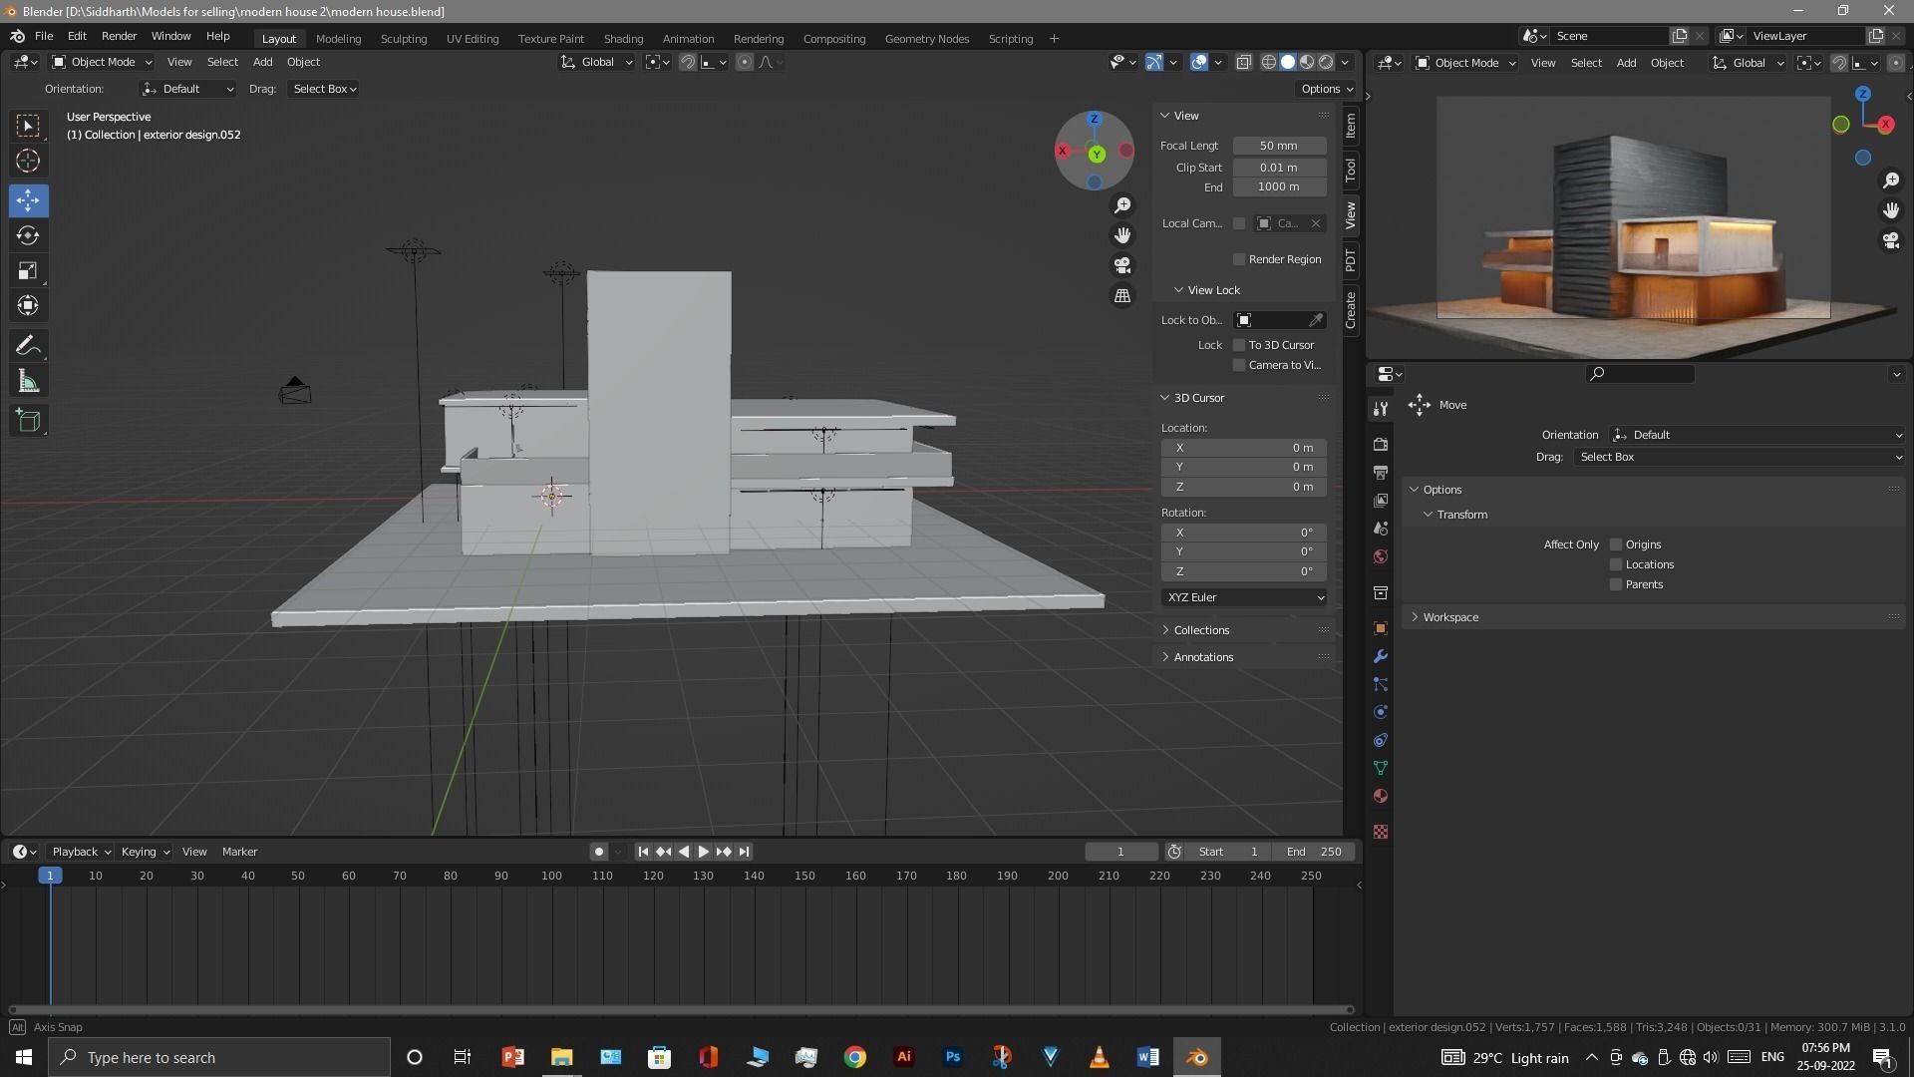Click the Clip Start 0.01 m field

pyautogui.click(x=1279, y=168)
